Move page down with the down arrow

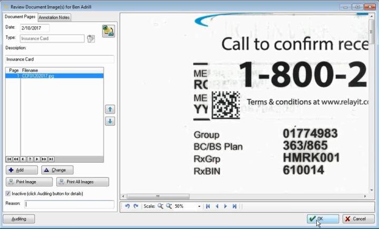[110, 121]
